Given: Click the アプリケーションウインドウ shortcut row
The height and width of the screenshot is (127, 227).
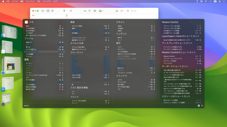Looking at the screenshot, I should [182, 59].
